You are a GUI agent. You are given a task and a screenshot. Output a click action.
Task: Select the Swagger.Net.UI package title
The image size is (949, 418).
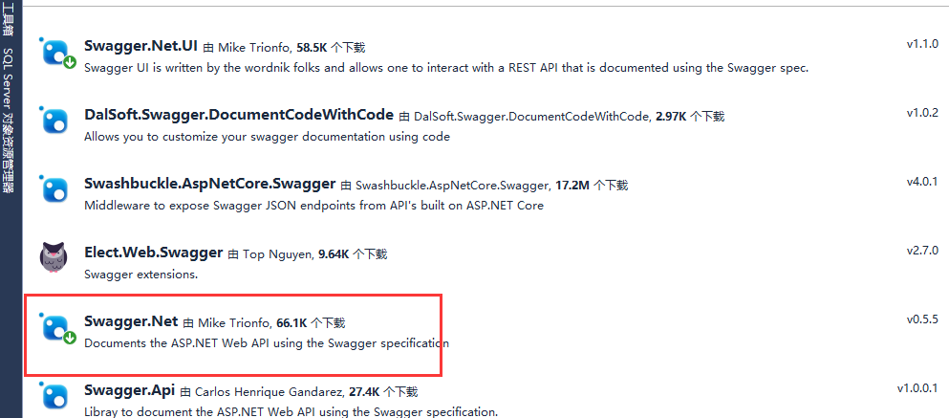click(x=141, y=47)
